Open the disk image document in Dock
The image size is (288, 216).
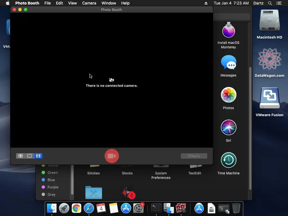coord(211,208)
